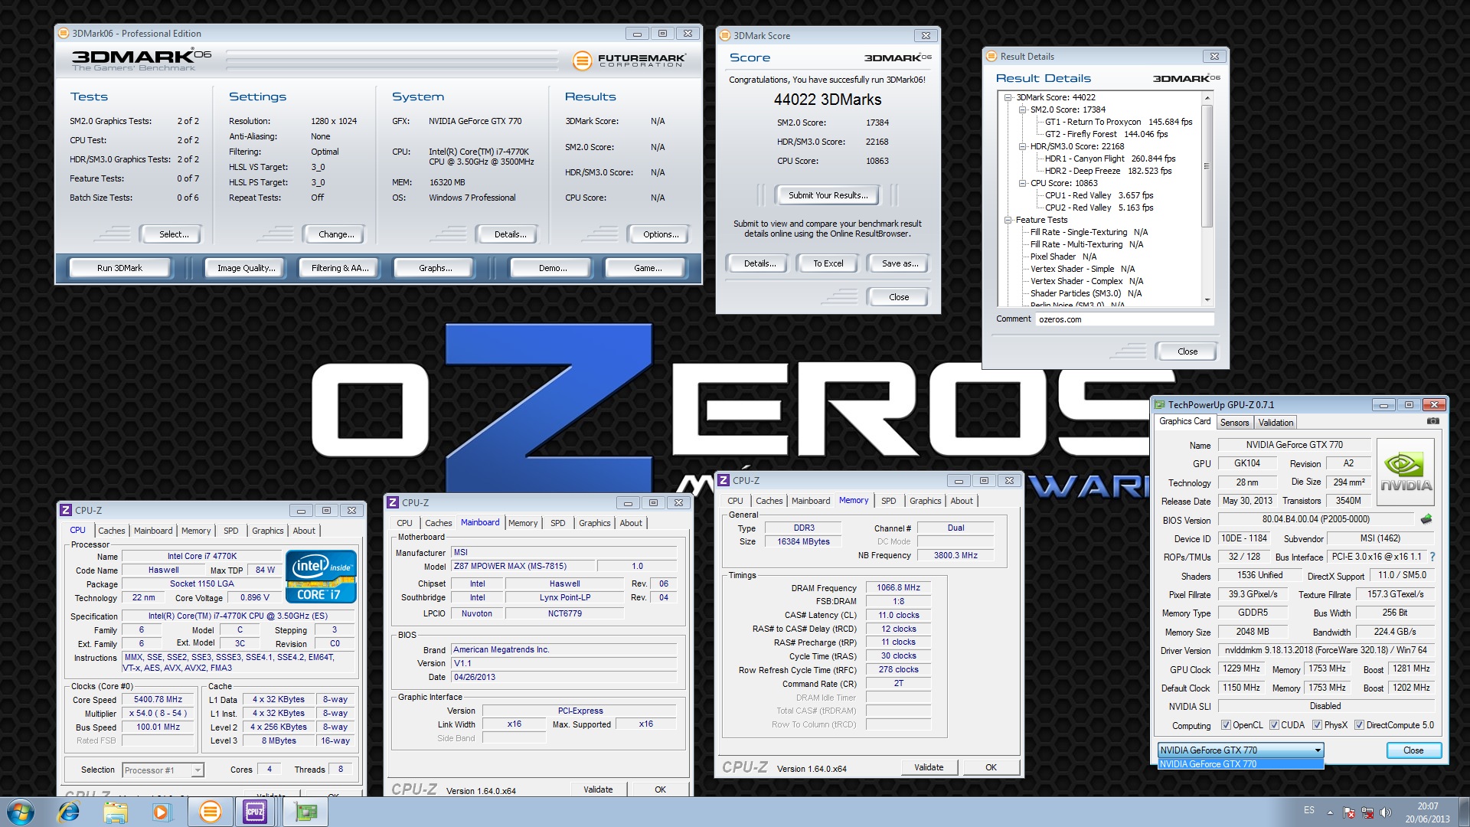Click the Bus Interface question mark icon
This screenshot has width=1470, height=827.
[x=1432, y=557]
